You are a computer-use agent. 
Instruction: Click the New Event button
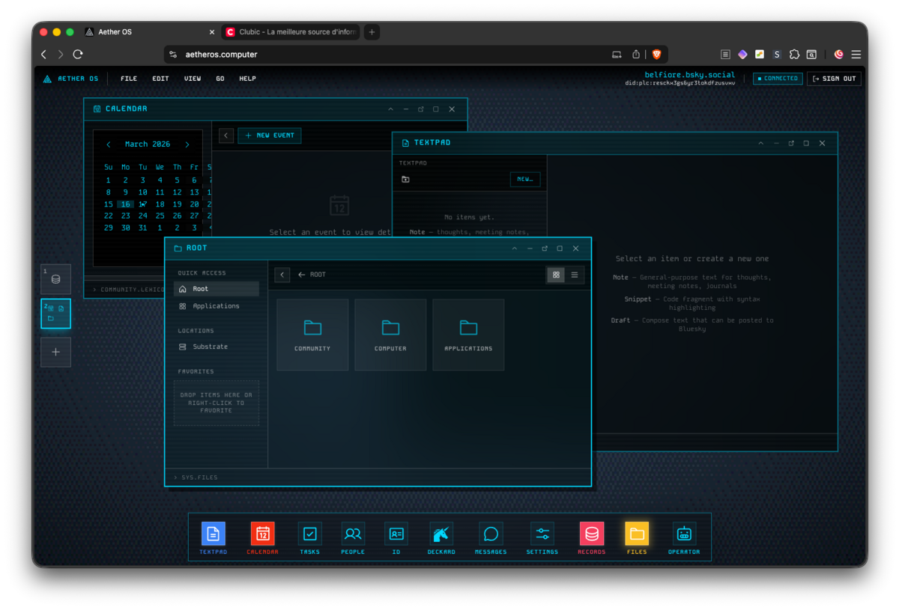click(270, 135)
